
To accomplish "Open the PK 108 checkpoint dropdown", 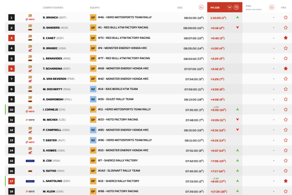I will [230, 7].
